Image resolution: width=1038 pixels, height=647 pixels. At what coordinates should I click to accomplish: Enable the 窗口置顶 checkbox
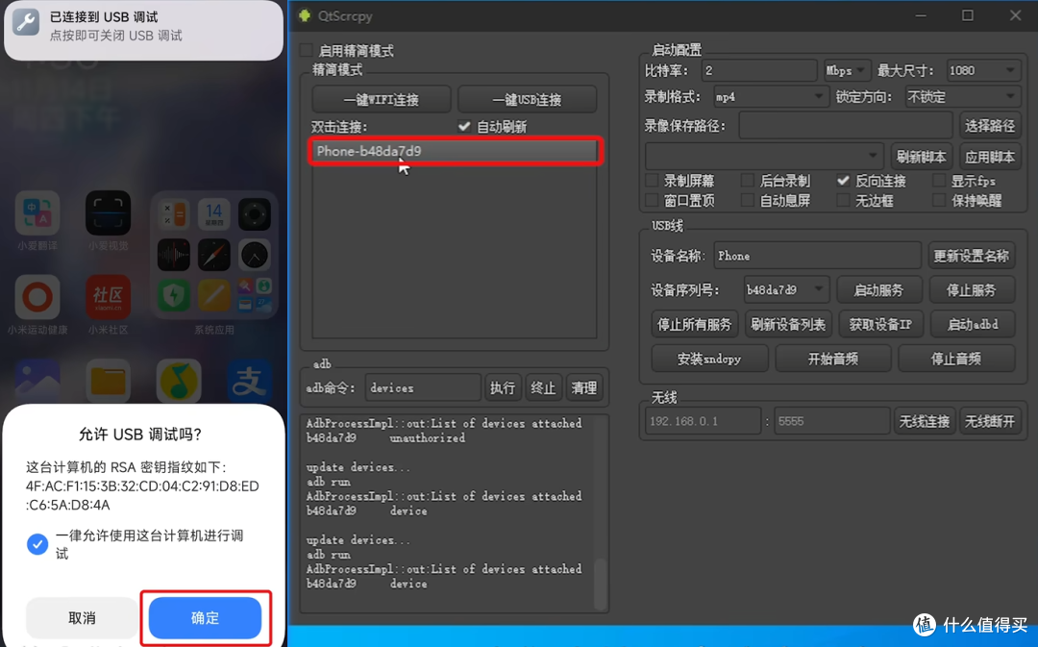652,200
